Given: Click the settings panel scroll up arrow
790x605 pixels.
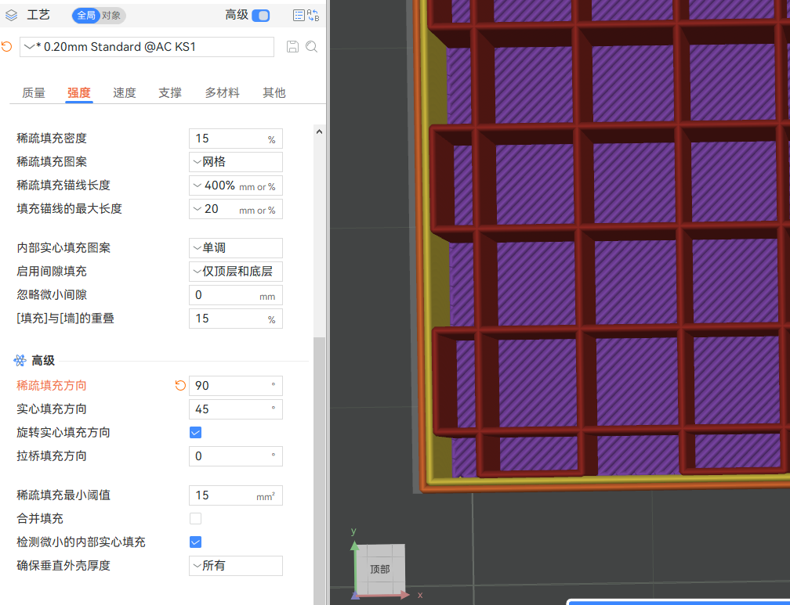Looking at the screenshot, I should 319,131.
